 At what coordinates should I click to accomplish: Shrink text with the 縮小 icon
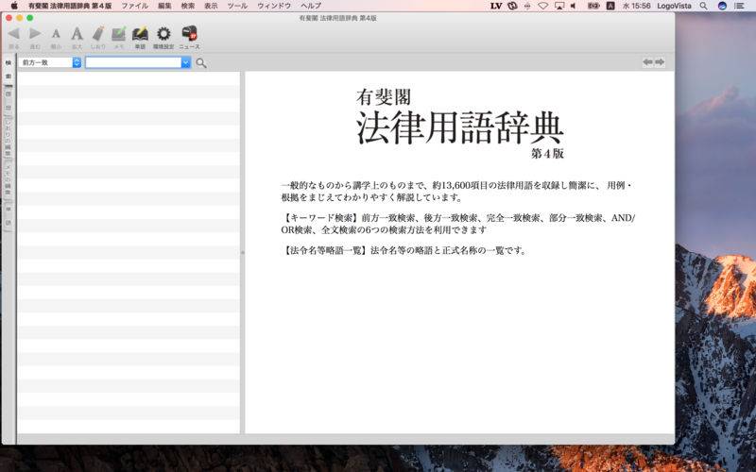pyautogui.click(x=56, y=34)
